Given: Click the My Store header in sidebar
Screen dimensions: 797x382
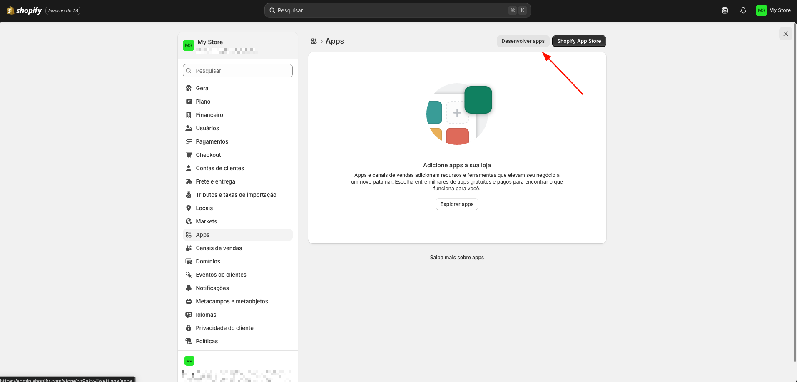Looking at the screenshot, I should coord(237,45).
